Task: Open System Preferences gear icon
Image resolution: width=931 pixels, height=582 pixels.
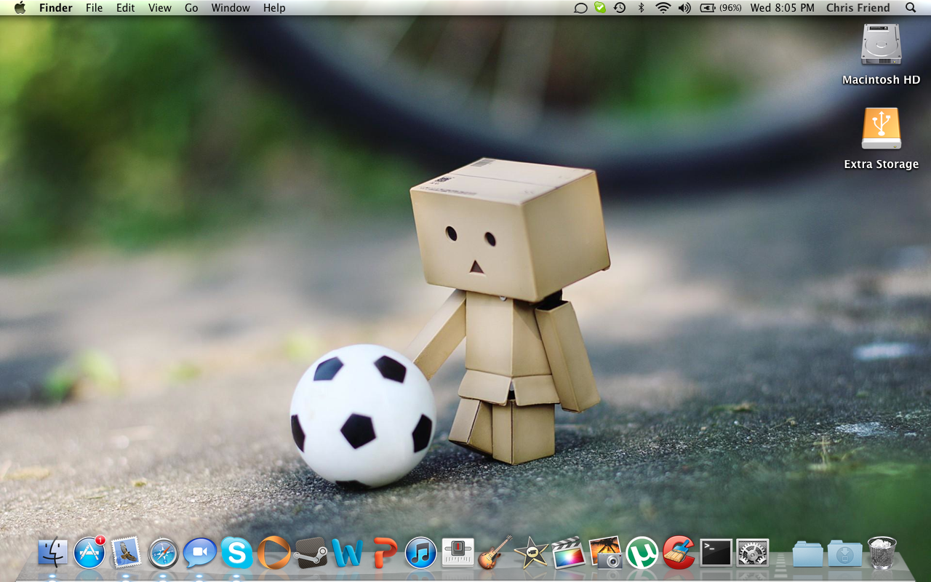Action: pos(753,554)
